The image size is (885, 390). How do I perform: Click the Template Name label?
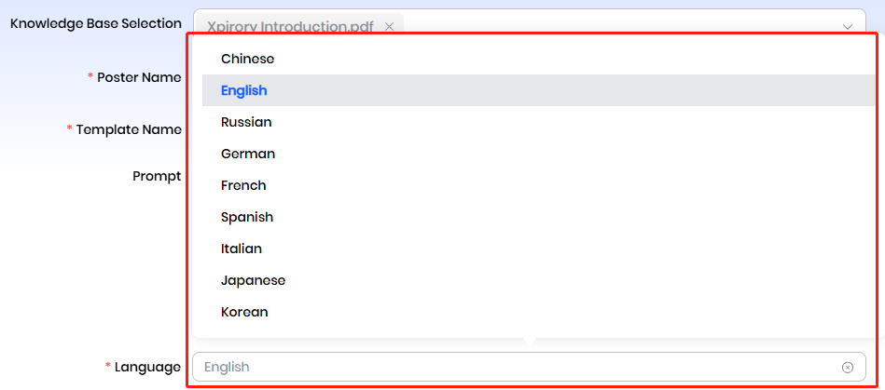(x=129, y=129)
